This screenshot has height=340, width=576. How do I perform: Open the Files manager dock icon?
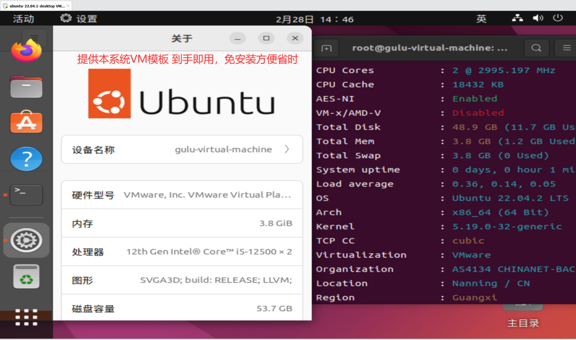pyautogui.click(x=26, y=87)
